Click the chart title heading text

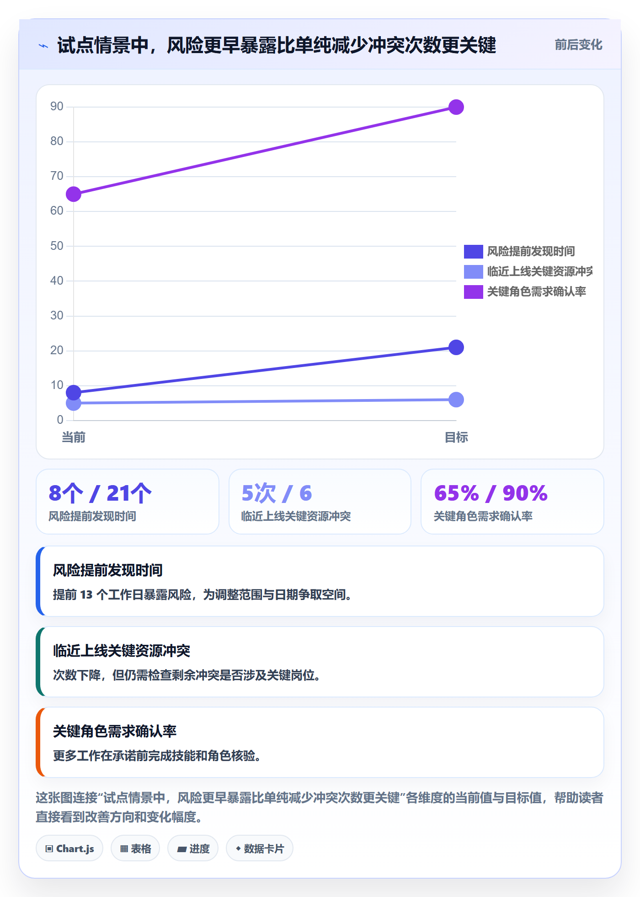pyautogui.click(x=277, y=45)
